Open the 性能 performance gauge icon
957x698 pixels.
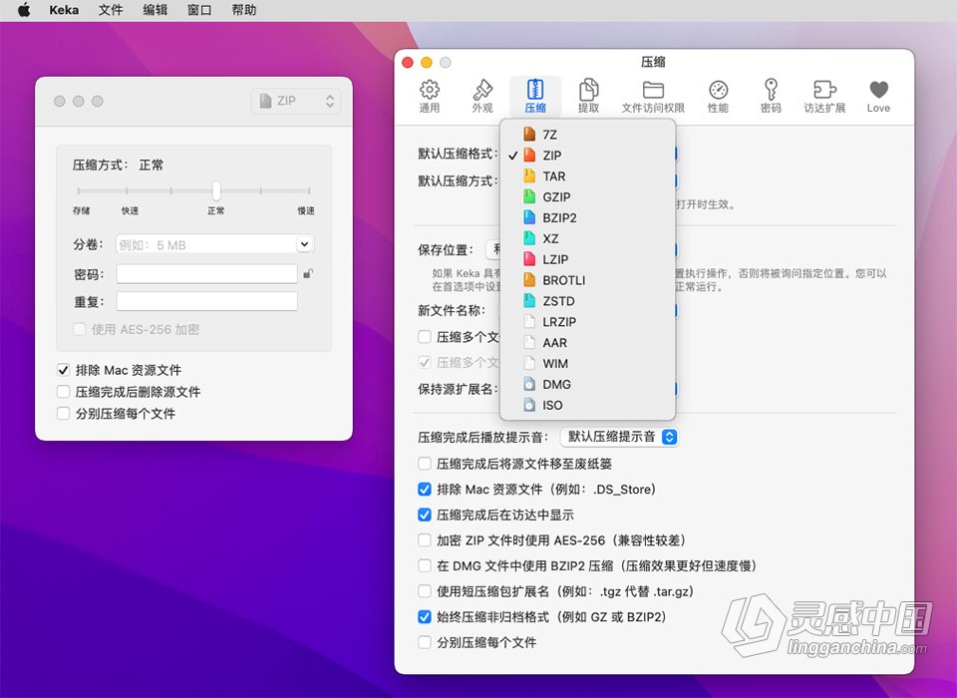719,91
